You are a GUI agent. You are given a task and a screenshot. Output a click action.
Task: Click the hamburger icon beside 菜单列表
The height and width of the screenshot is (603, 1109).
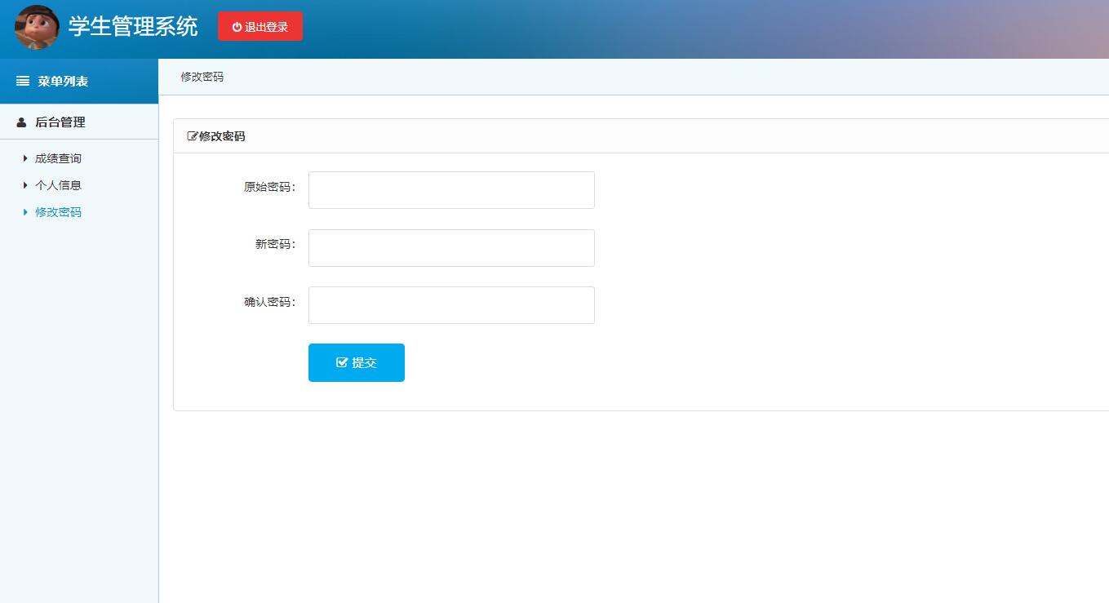(23, 82)
